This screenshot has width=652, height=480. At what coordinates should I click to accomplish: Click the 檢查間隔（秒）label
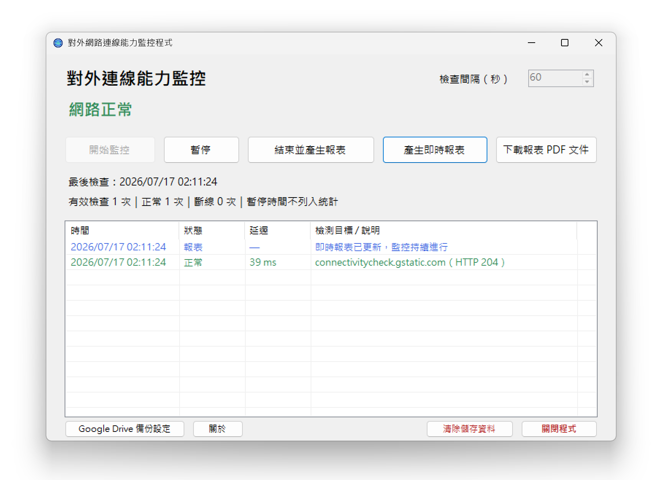[473, 79]
